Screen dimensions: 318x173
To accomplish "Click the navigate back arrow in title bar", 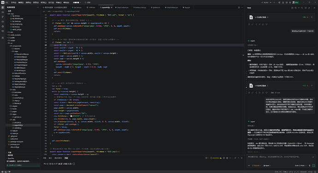I will 271,2.
